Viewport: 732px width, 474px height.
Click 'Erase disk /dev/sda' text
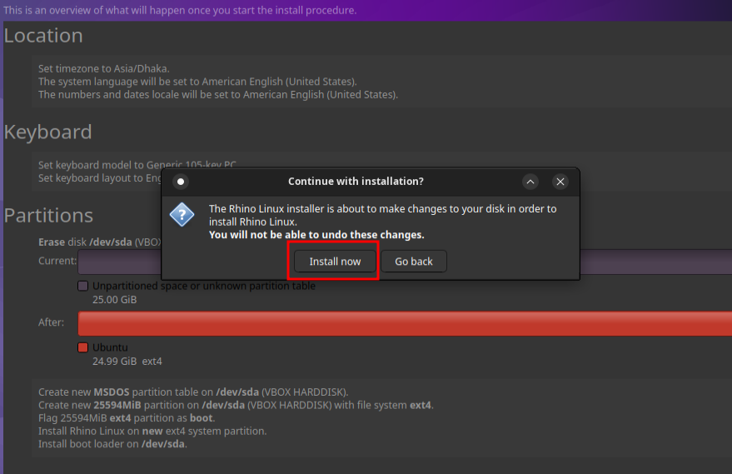pyautogui.click(x=85, y=242)
